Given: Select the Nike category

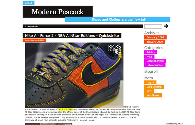Looking at the screenshot, I should click(x=149, y=57).
